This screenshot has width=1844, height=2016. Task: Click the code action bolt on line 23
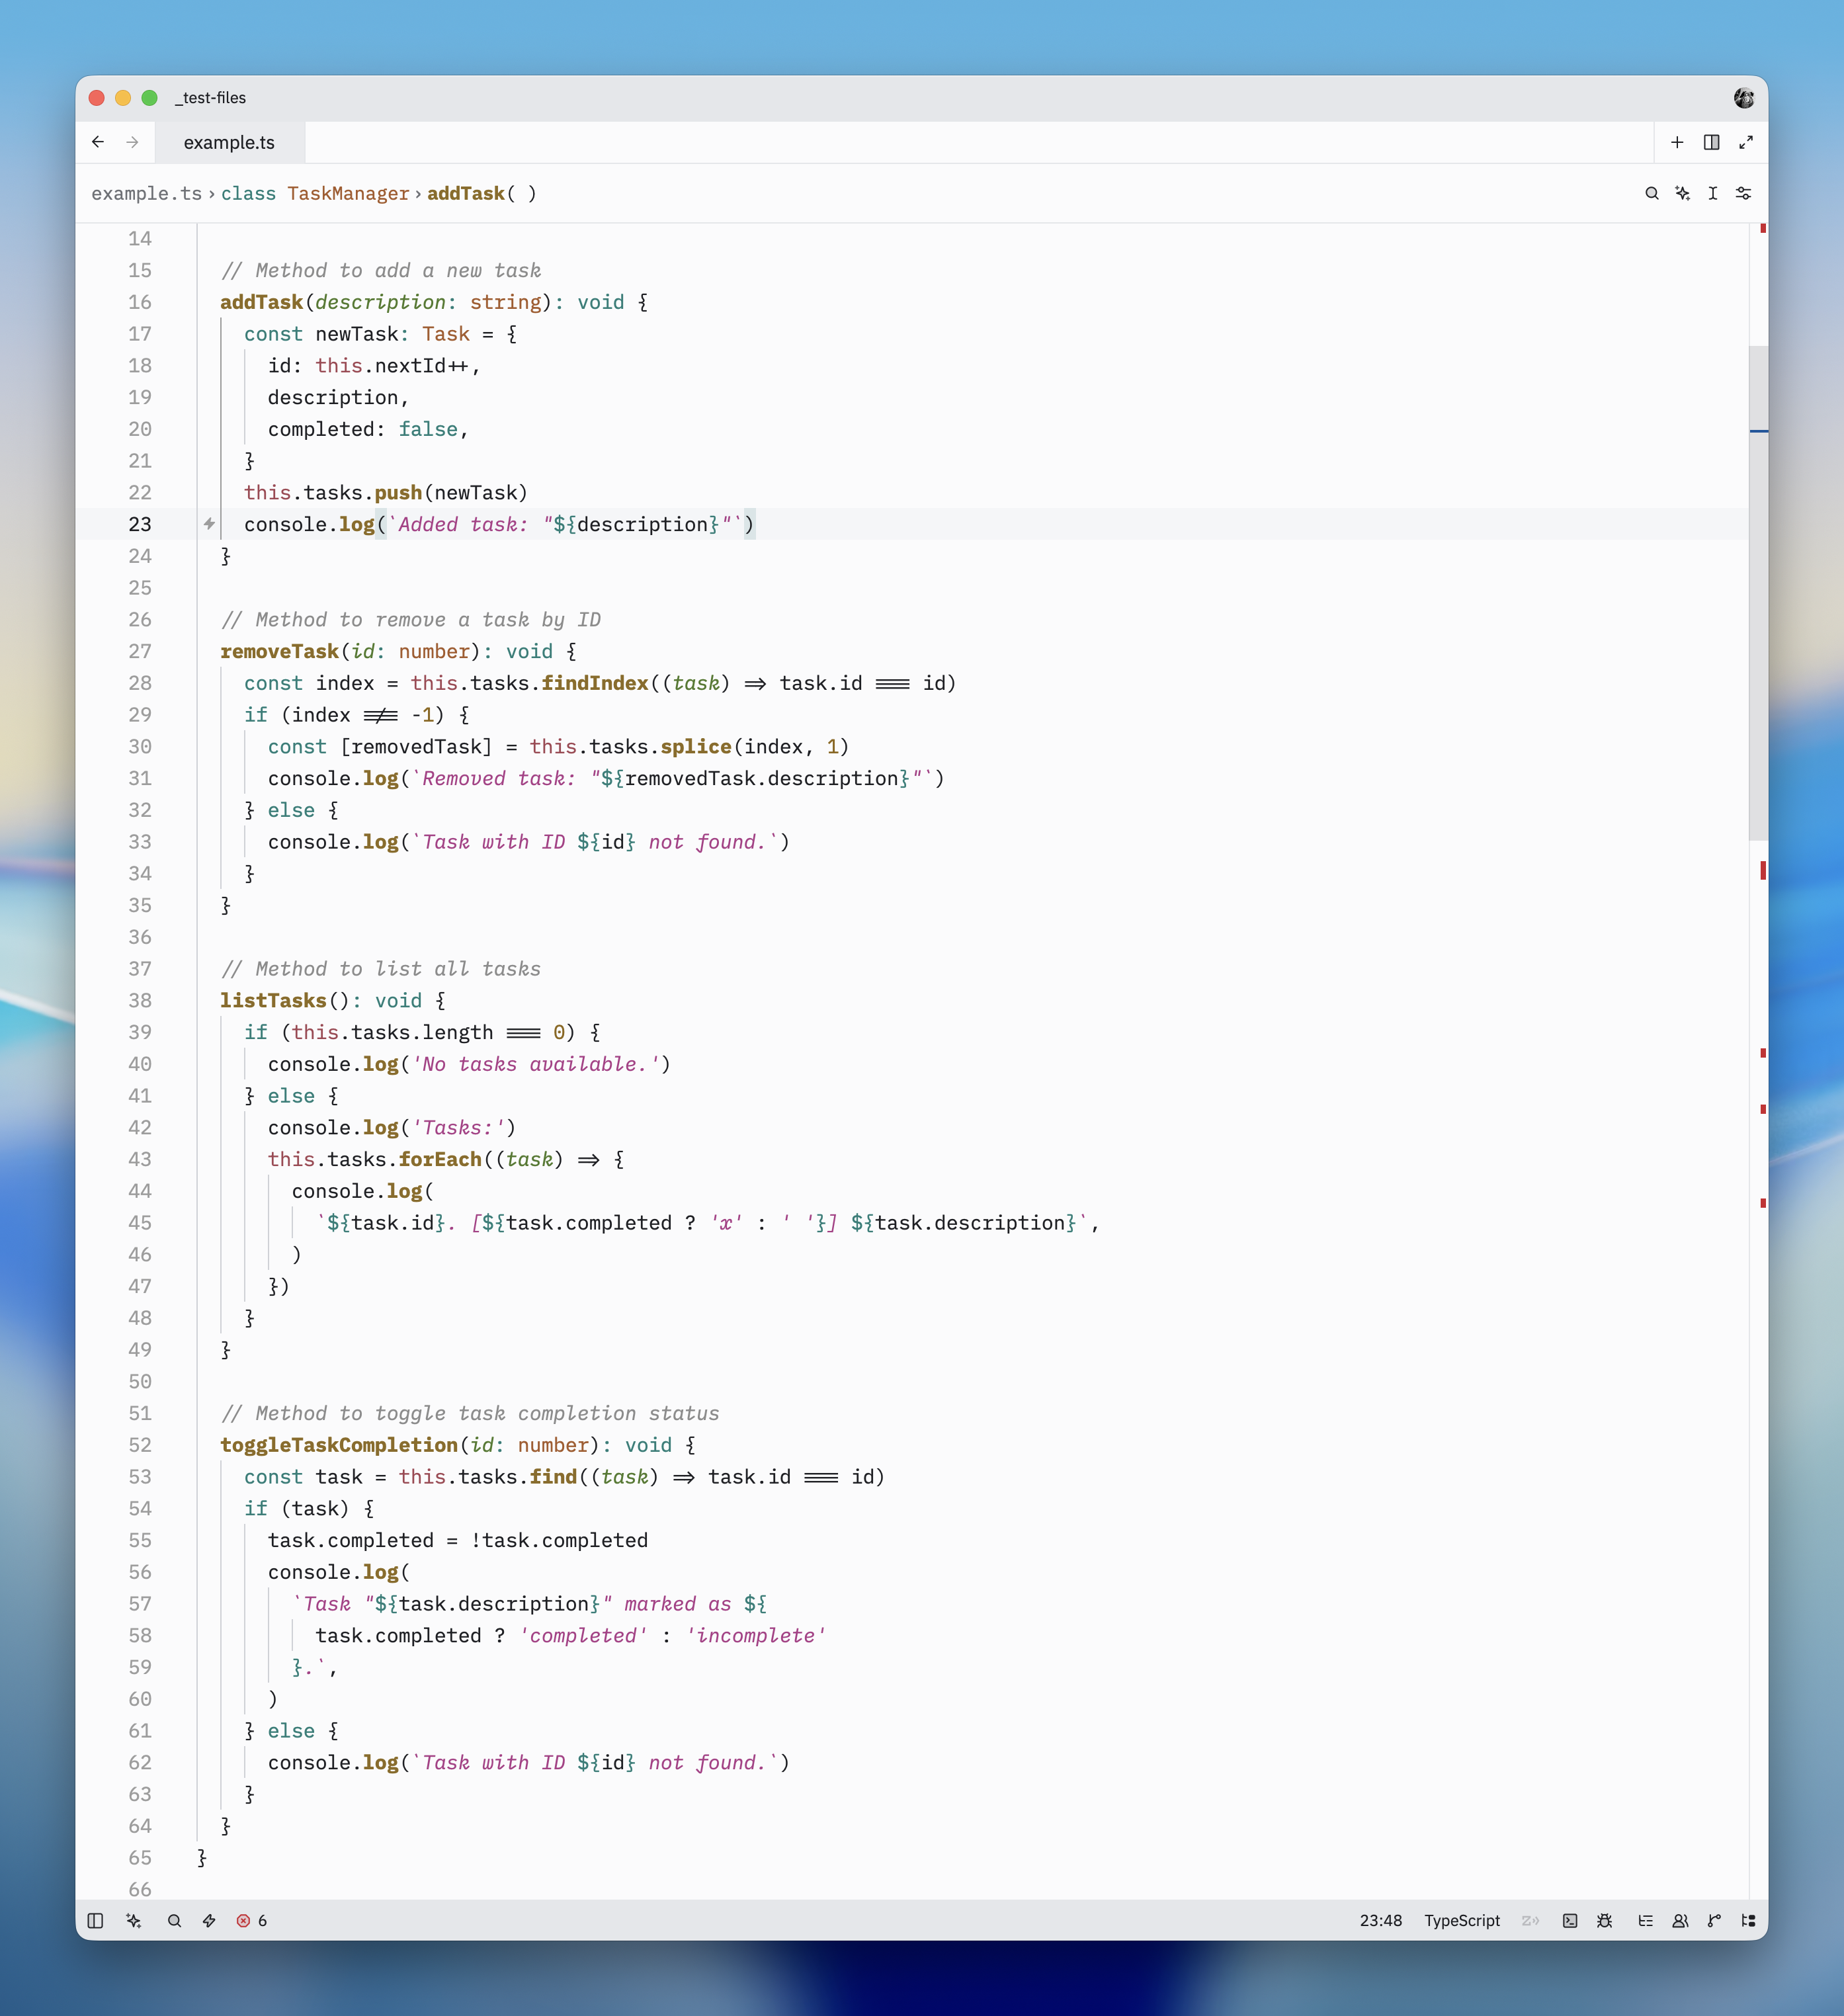(209, 523)
